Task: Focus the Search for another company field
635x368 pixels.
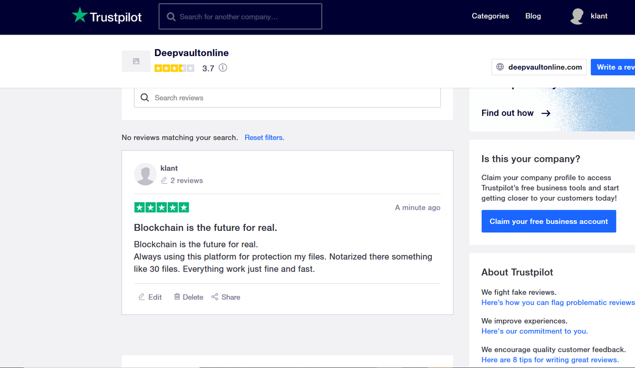Action: [240, 17]
